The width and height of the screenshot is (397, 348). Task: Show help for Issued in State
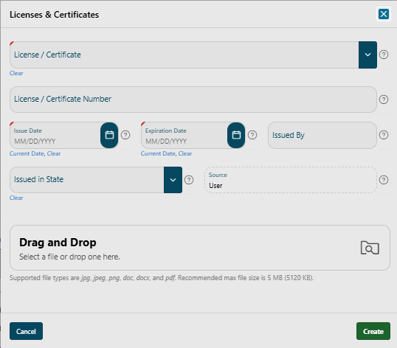[189, 180]
